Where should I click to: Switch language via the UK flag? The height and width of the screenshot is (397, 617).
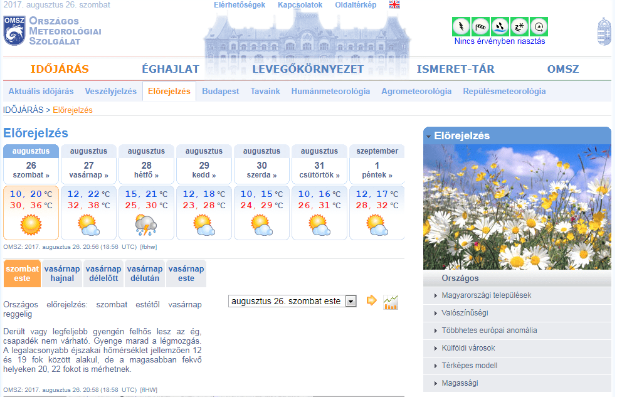point(394,5)
